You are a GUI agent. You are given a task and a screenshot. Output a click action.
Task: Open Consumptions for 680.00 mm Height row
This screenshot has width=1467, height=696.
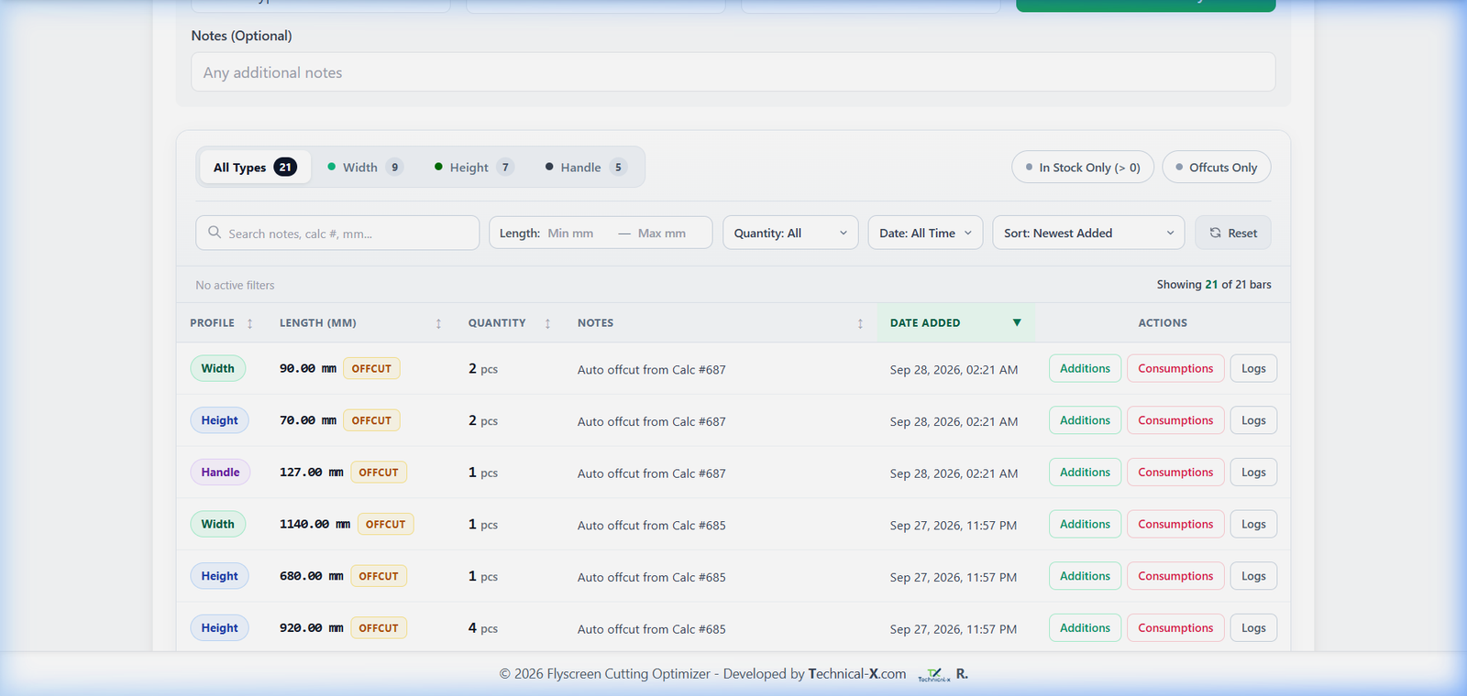pos(1175,576)
